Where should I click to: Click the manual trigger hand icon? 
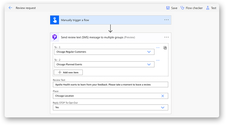(54, 20)
